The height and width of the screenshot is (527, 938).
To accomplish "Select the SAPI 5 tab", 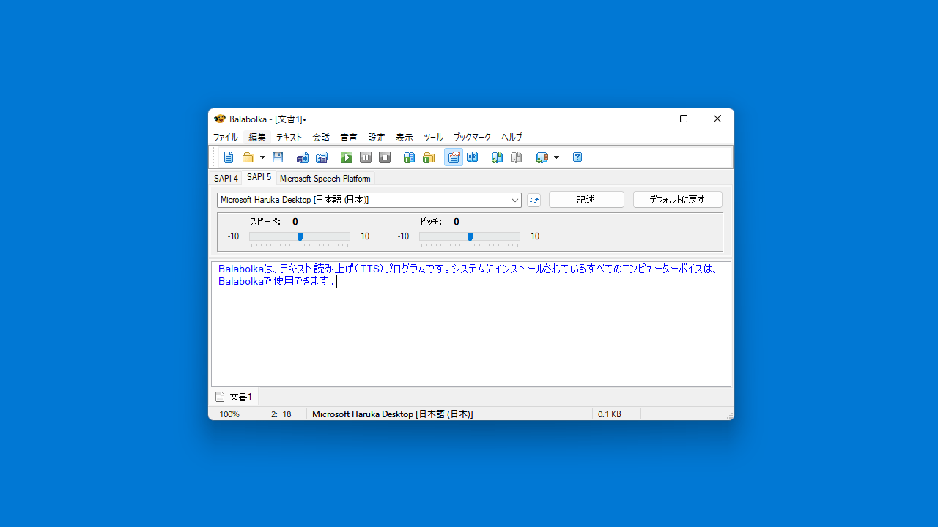I will point(259,177).
